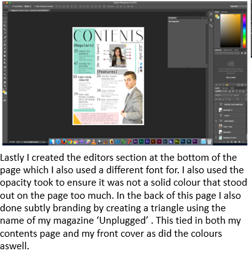This screenshot has width=252, height=253.
Task: Select the Move tool in the toolbox
Action: [x=5, y=14]
